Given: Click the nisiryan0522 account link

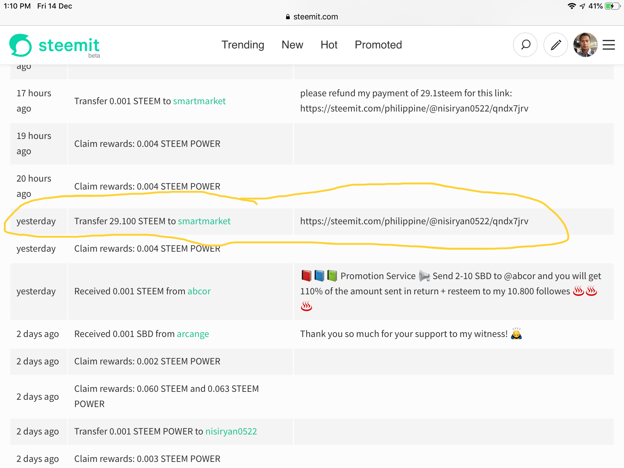Looking at the screenshot, I should point(231,431).
